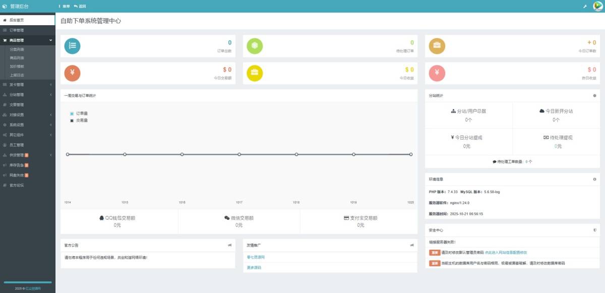Toggle sidebar using the 菜单 button
This screenshot has height=293, width=605.
click(x=64, y=7)
